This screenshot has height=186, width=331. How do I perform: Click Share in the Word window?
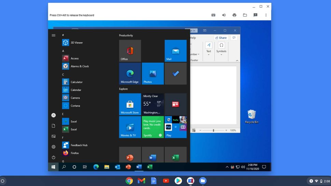[x=221, y=38]
